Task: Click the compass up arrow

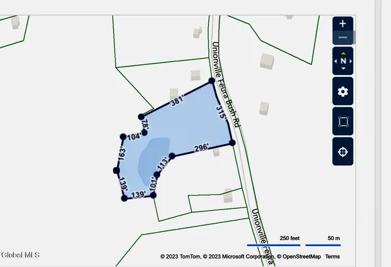Action: [x=343, y=53]
